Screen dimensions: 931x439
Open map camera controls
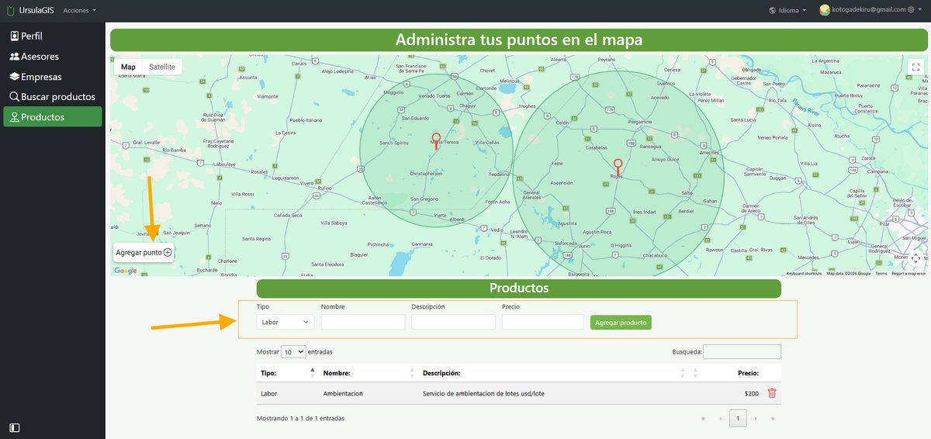point(915,258)
